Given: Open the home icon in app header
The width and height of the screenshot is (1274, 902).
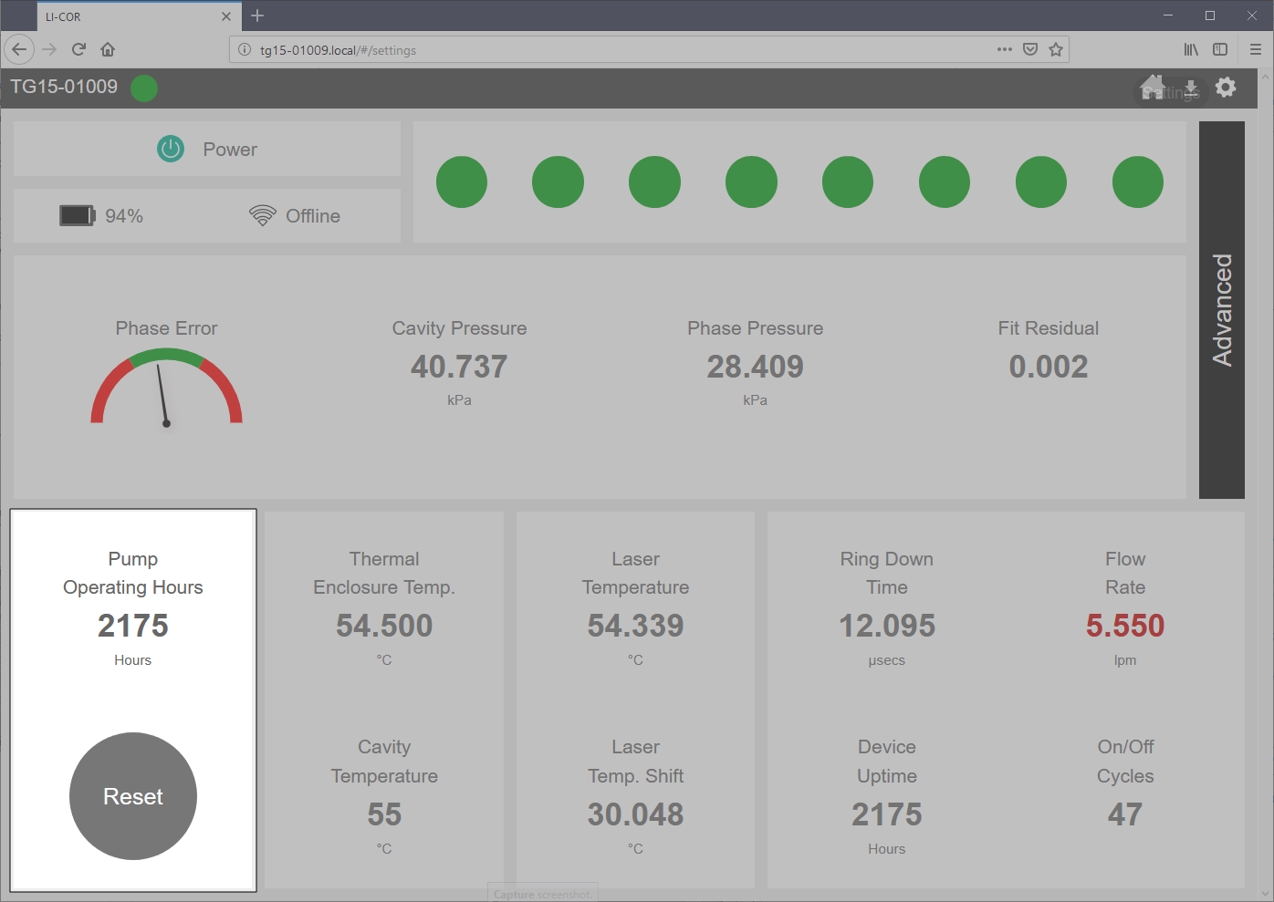Looking at the screenshot, I should 1153,87.
